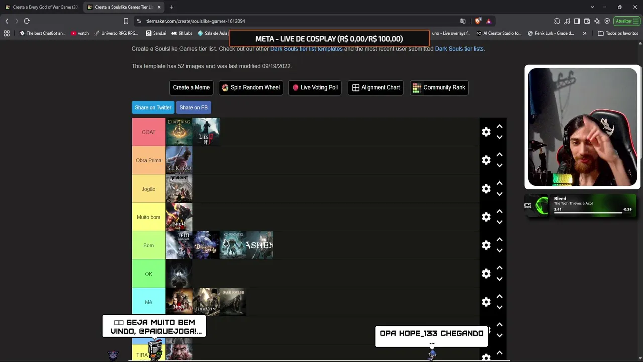
Task: Open the translate page icon
Action: [x=463, y=21]
